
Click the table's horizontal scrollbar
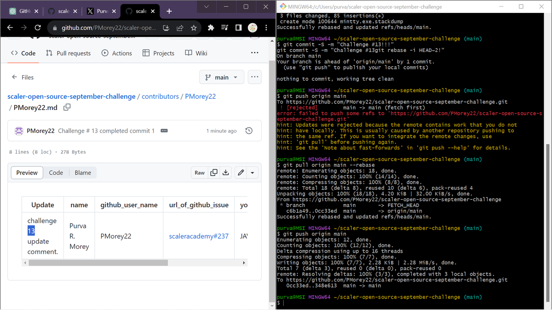[98, 263]
